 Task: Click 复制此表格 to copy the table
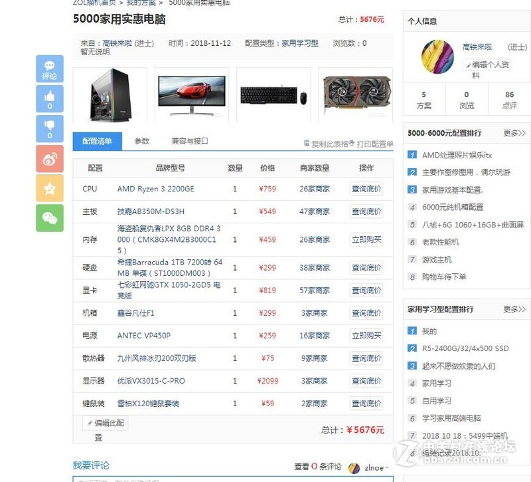[327, 144]
